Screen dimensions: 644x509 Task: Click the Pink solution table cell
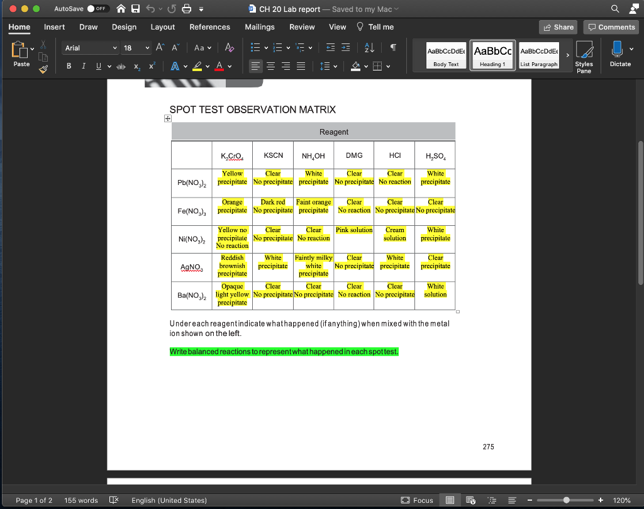(x=354, y=239)
